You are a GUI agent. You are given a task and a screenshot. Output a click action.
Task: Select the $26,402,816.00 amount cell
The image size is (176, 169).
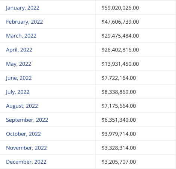click(x=135, y=50)
